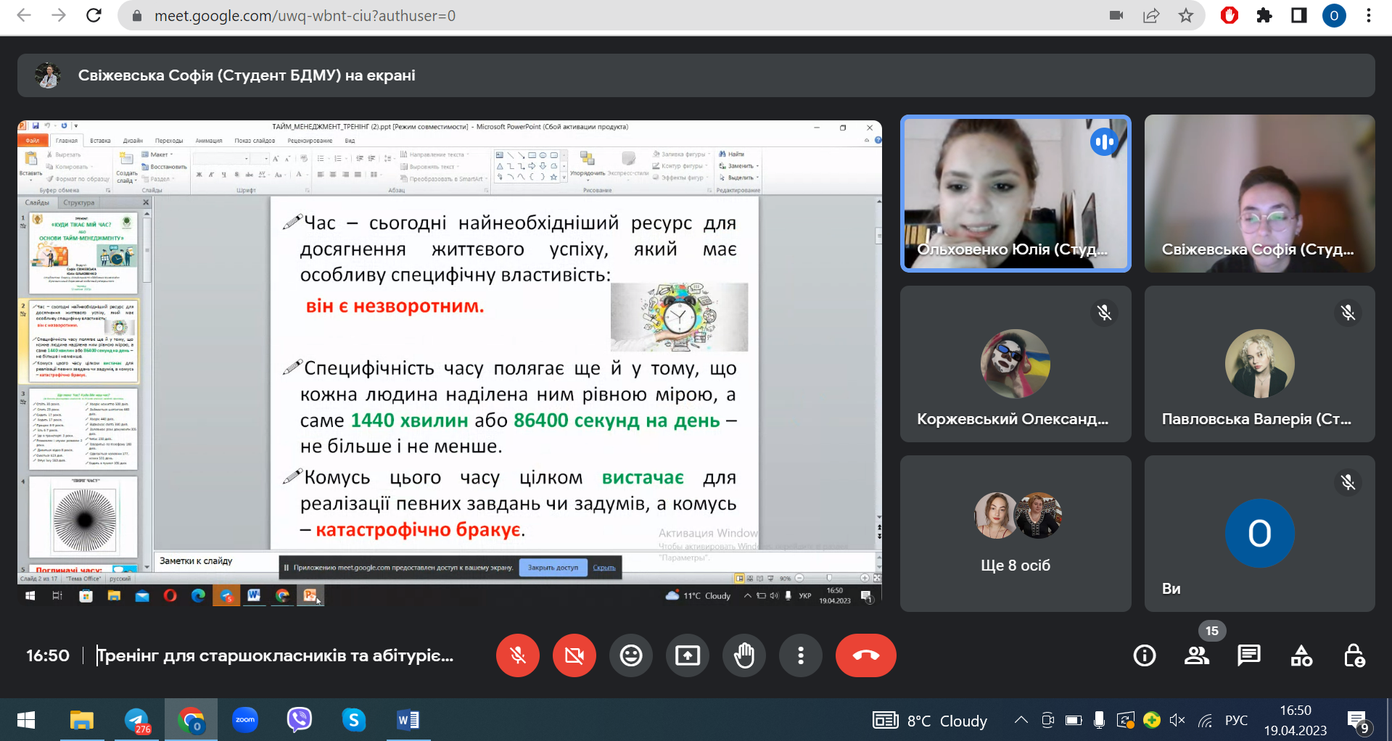Click the Chrome extensions puzzle icon

[x=1264, y=16]
